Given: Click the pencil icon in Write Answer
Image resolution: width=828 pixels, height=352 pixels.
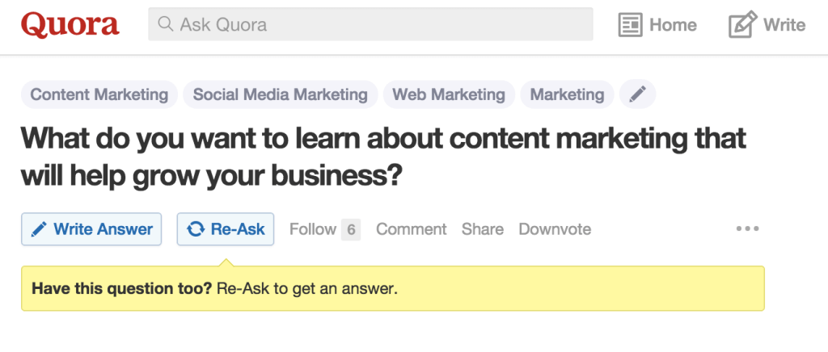Looking at the screenshot, I should 39,229.
